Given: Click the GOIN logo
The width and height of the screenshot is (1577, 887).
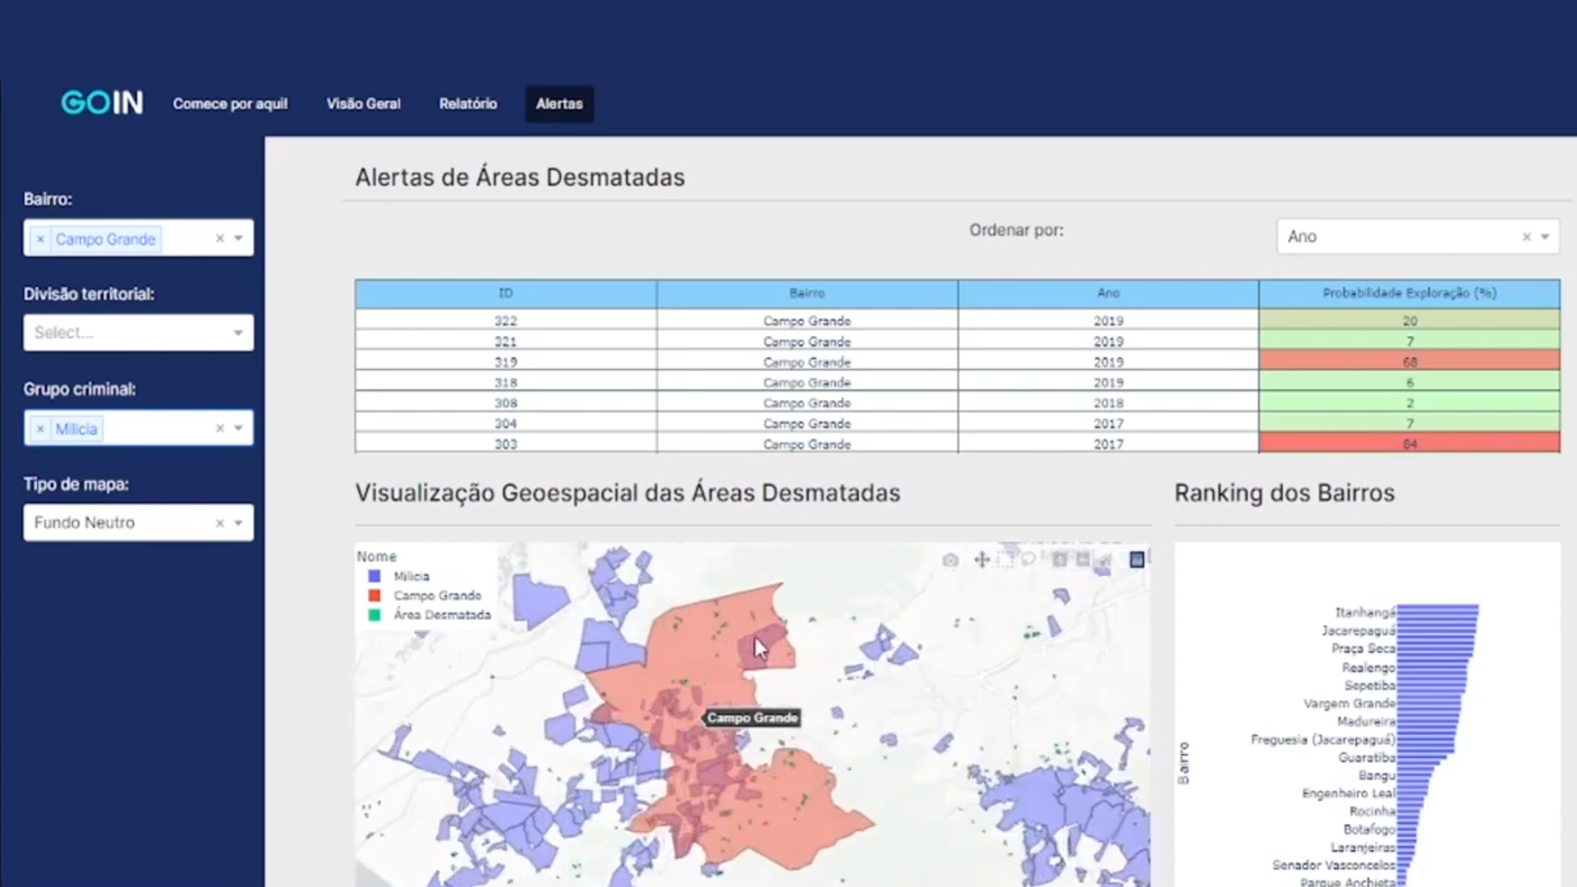Looking at the screenshot, I should tap(102, 103).
